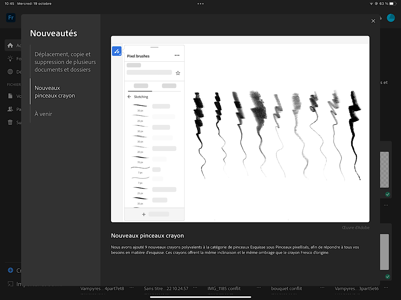Tap the import and open icon
The width and height of the screenshot is (401, 300).
[10, 284]
